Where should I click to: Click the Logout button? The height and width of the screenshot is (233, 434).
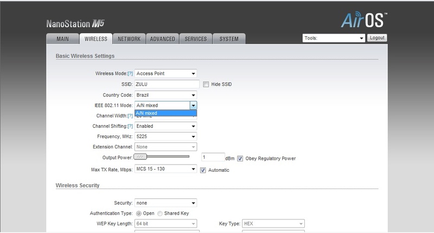pyautogui.click(x=377, y=38)
